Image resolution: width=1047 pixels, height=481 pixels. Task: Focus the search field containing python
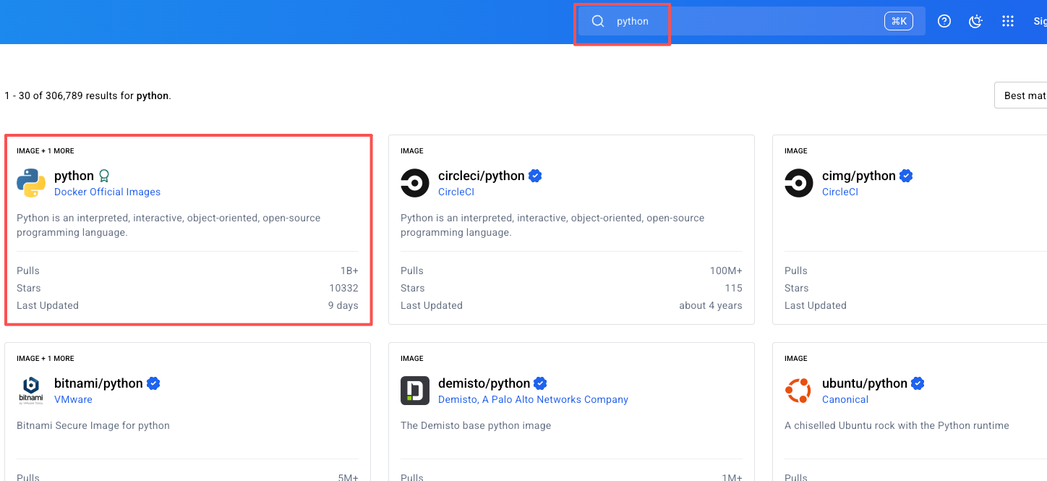(x=751, y=21)
